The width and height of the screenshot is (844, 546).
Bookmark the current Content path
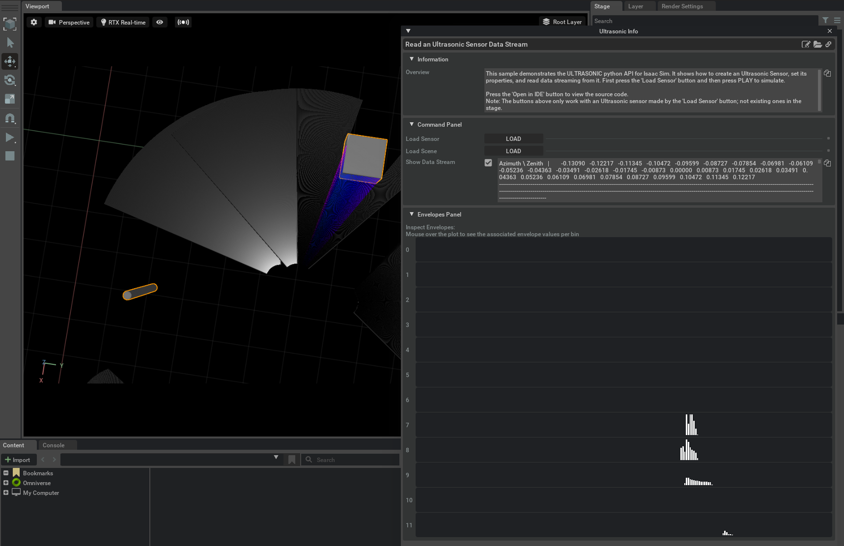pos(292,460)
